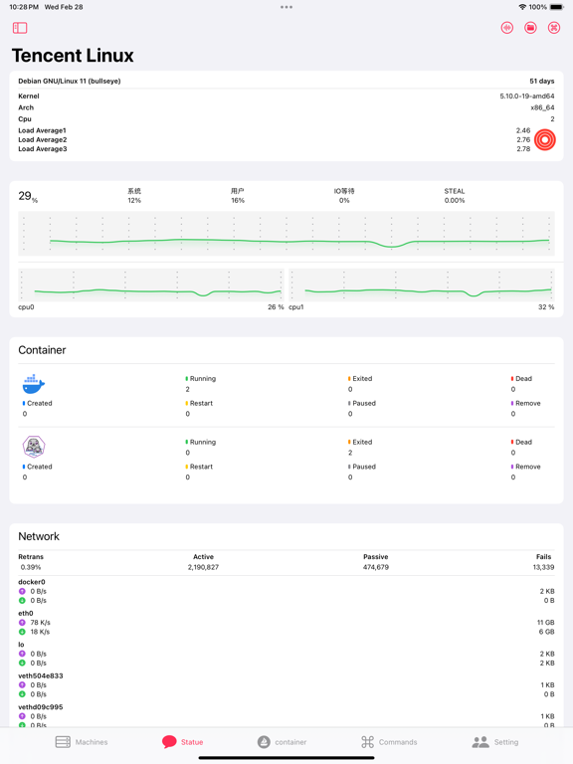Viewport: 573px width, 764px height.
Task: Tap the docker0 green download arrow icon
Action: [x=22, y=600]
